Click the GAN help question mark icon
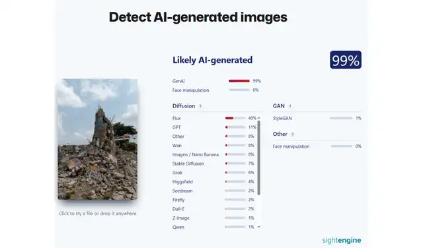423x248 pixels. coord(290,106)
